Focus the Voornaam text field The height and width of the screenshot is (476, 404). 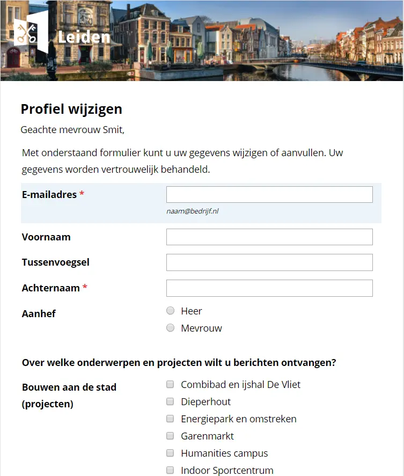(x=269, y=237)
